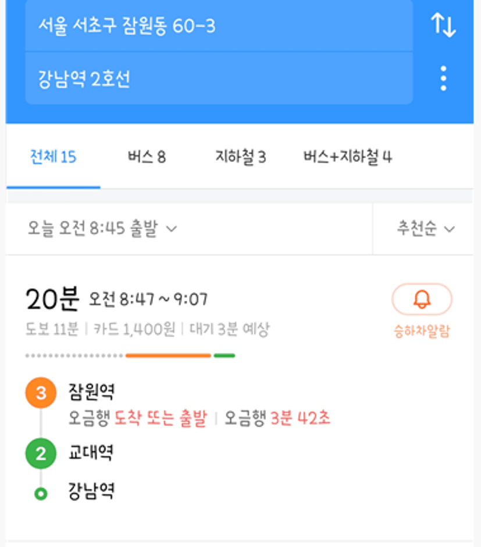
Task: Edit origin field 서울 서초구 잠원동 60-3
Action: point(219,26)
